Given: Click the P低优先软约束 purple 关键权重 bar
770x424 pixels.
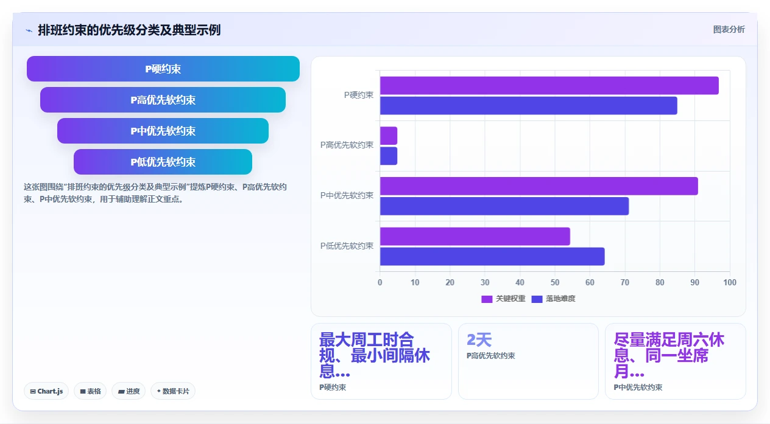Looking at the screenshot, I should click(475, 237).
